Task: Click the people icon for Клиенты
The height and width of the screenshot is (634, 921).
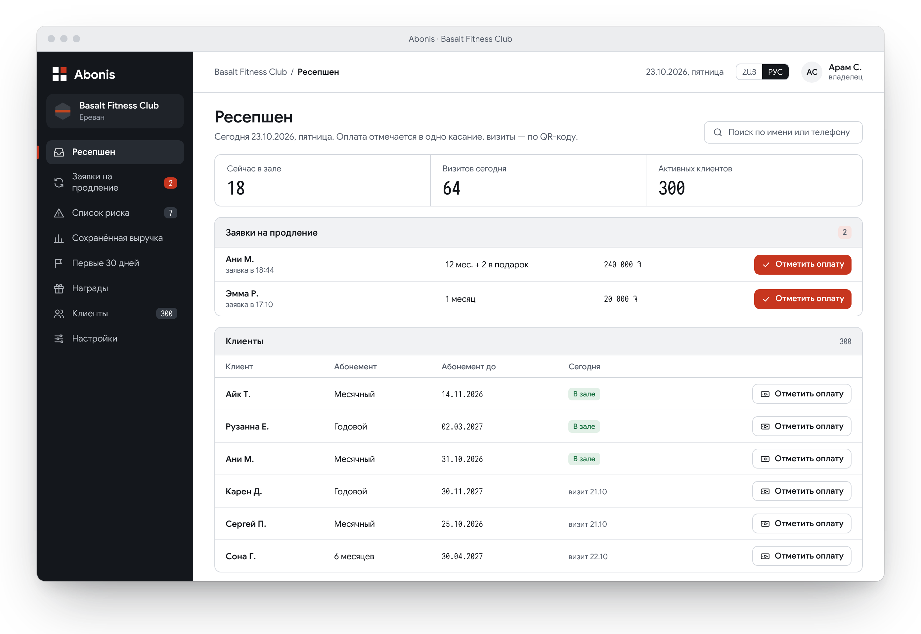Action: (x=59, y=313)
